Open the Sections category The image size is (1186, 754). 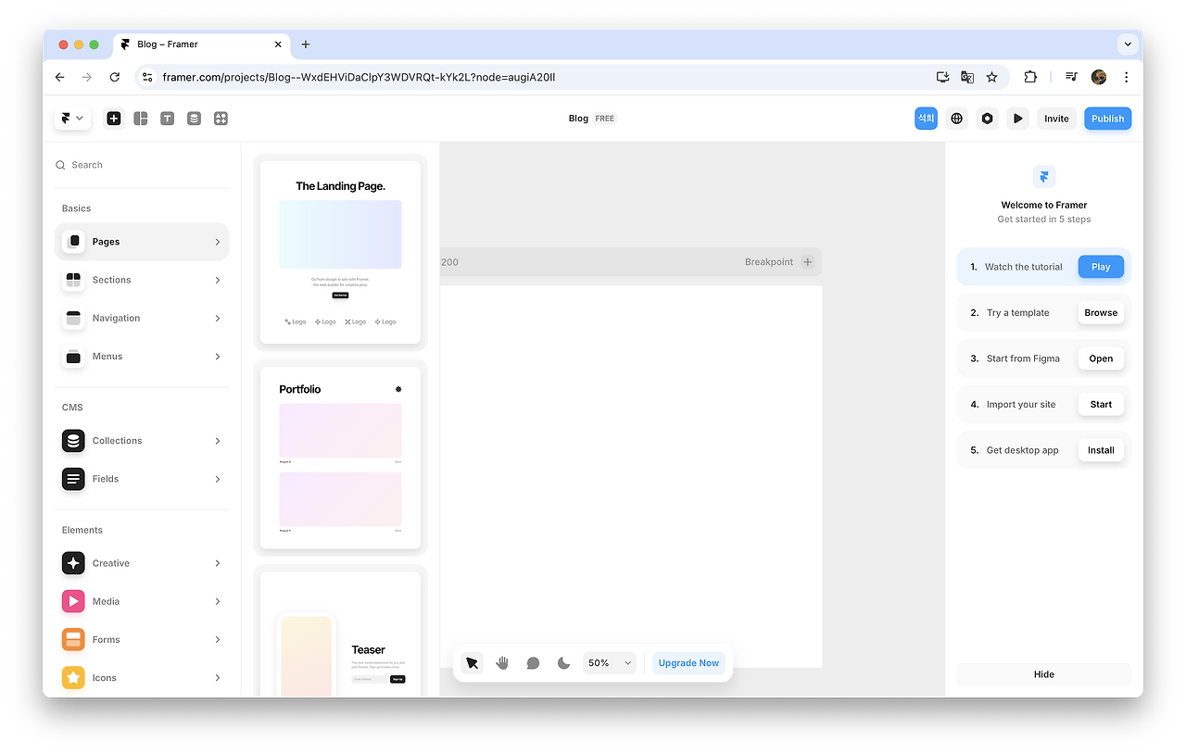142,280
